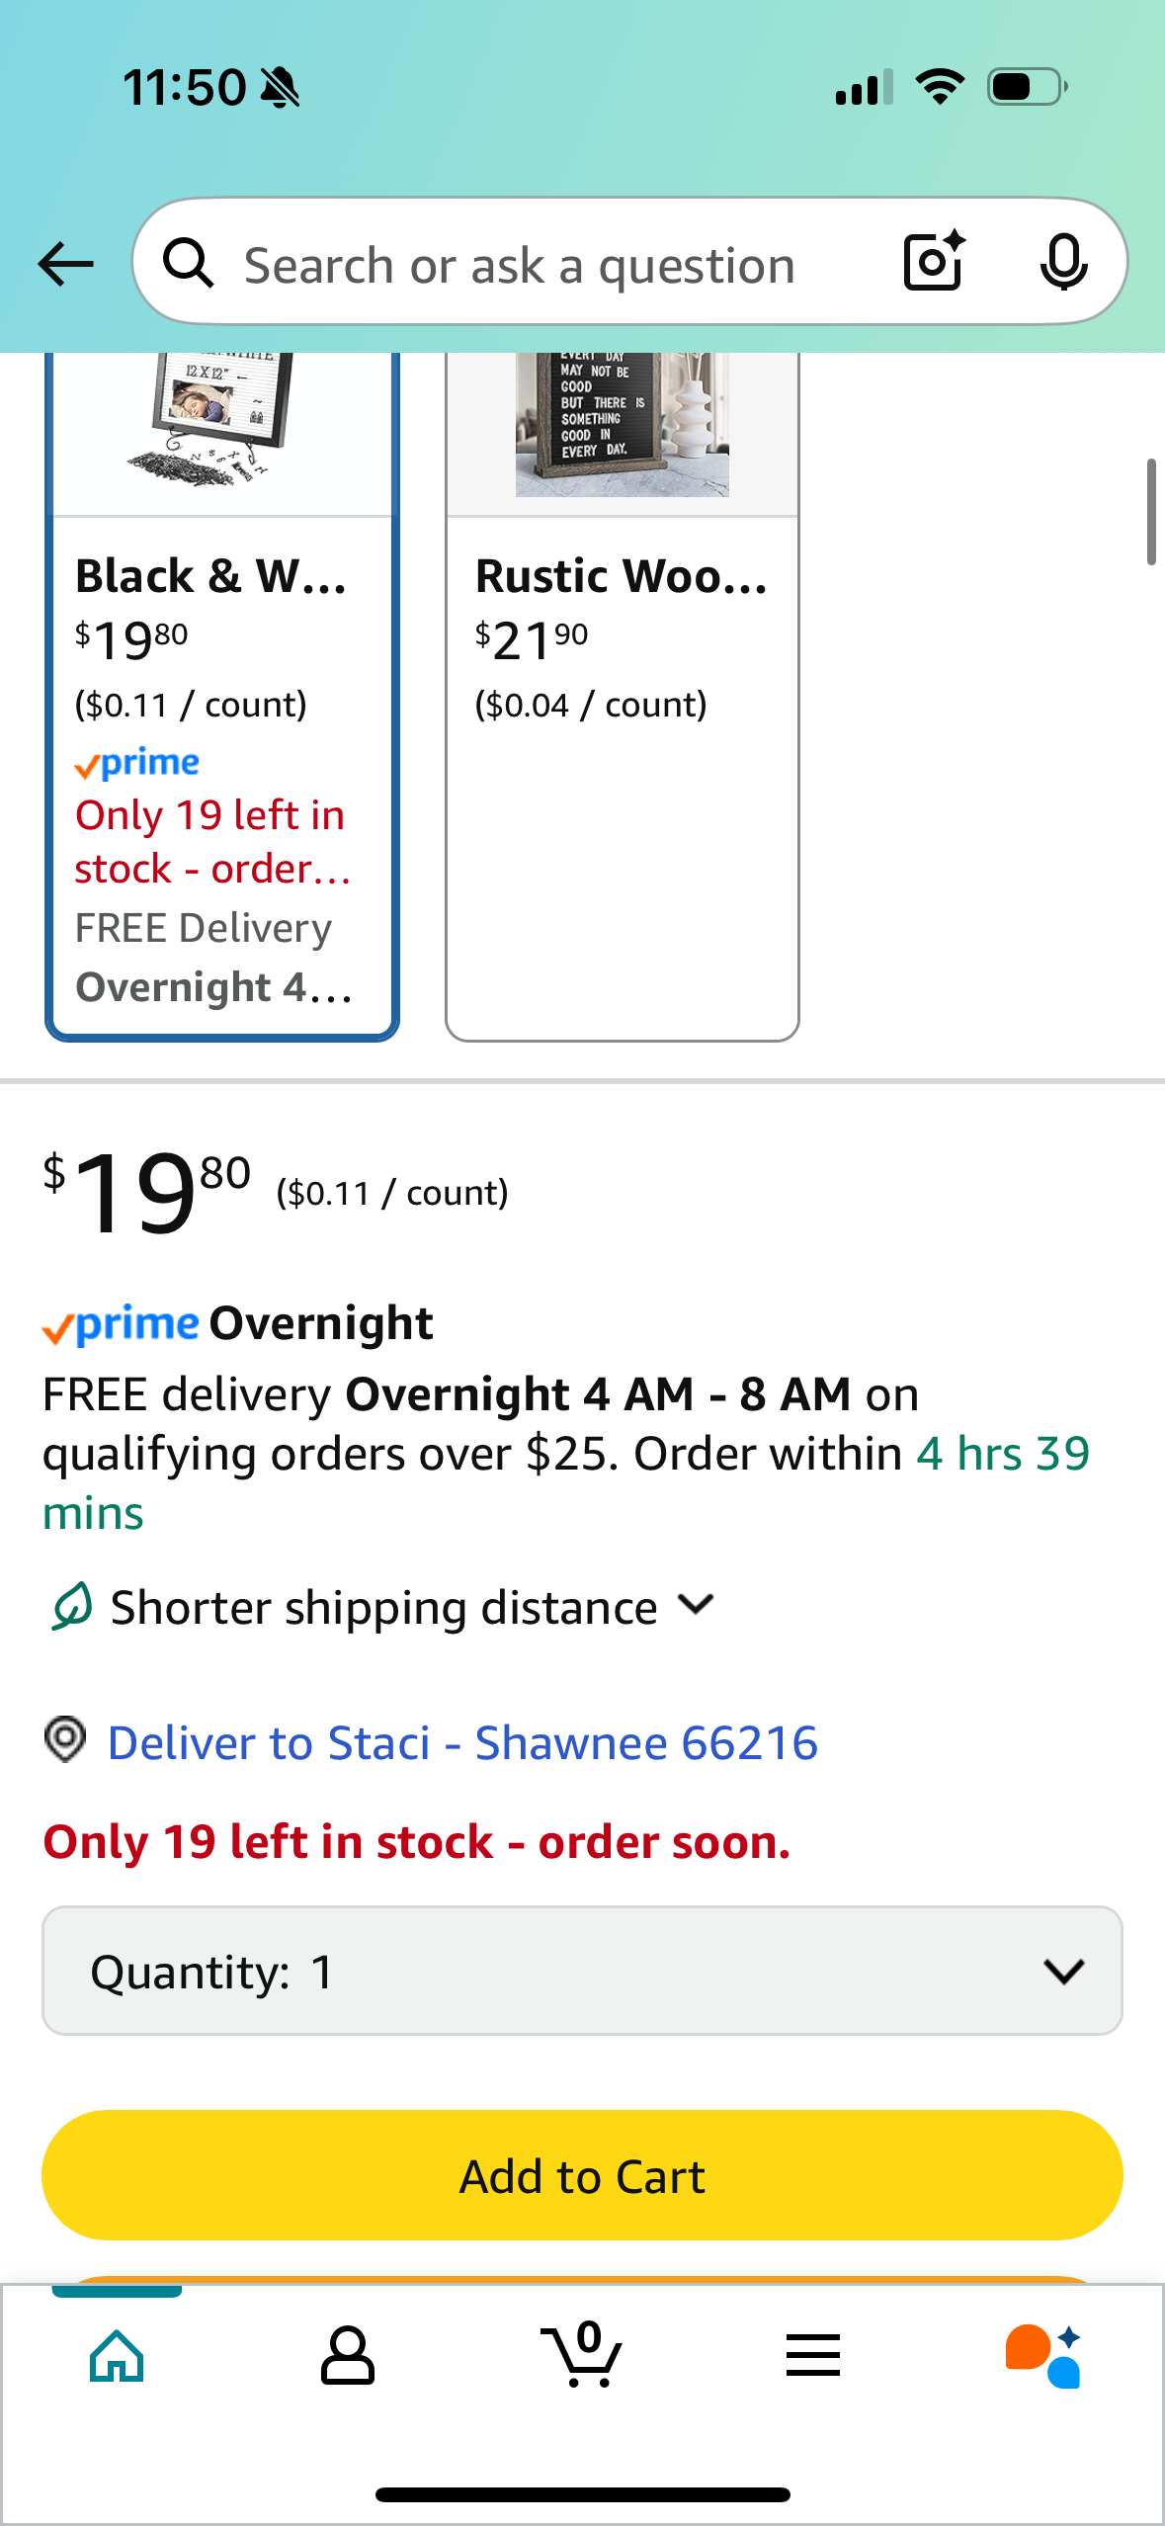Image resolution: width=1165 pixels, height=2526 pixels.
Task: Open camera lens search icon
Action: [934, 261]
